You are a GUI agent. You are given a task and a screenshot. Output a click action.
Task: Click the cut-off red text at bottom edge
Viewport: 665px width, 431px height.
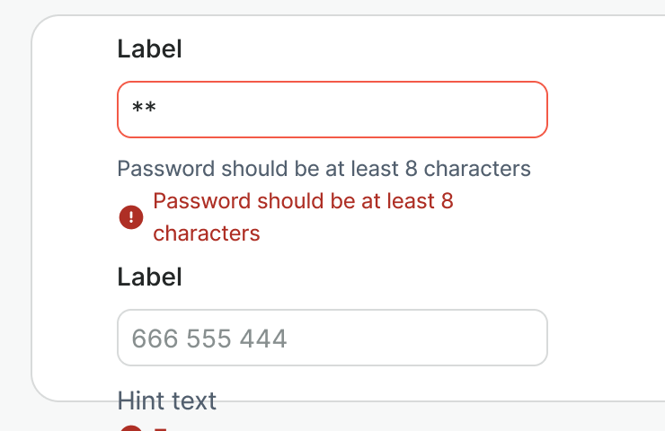(158, 428)
